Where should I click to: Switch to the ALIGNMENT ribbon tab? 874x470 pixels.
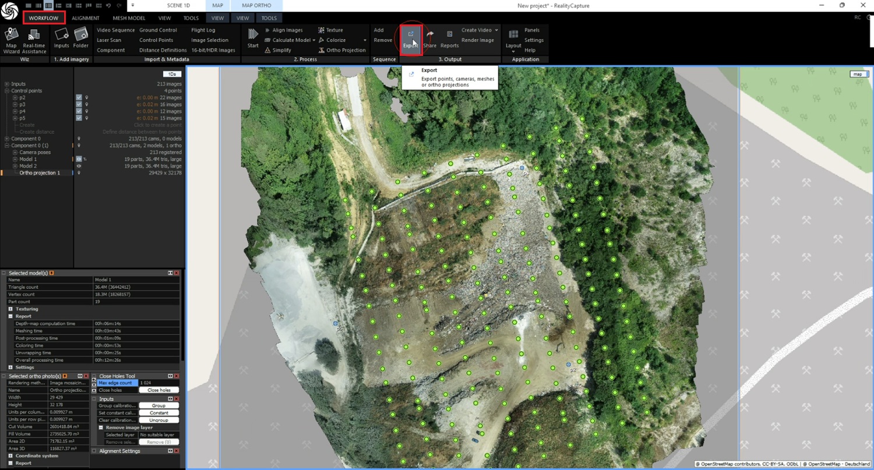86,18
